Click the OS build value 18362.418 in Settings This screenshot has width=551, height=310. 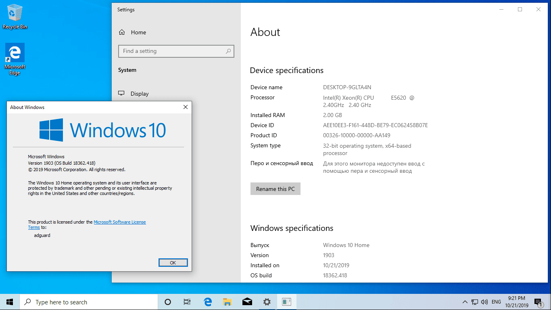coord(335,275)
